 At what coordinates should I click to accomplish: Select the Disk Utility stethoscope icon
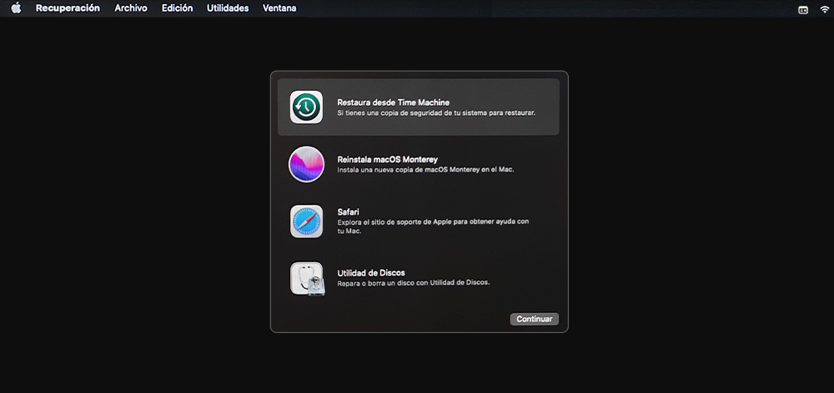point(307,278)
